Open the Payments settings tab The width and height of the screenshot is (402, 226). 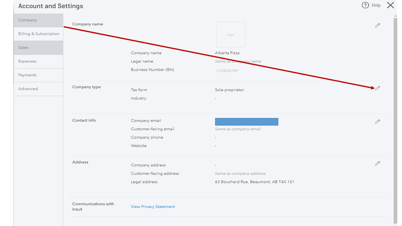[38, 75]
